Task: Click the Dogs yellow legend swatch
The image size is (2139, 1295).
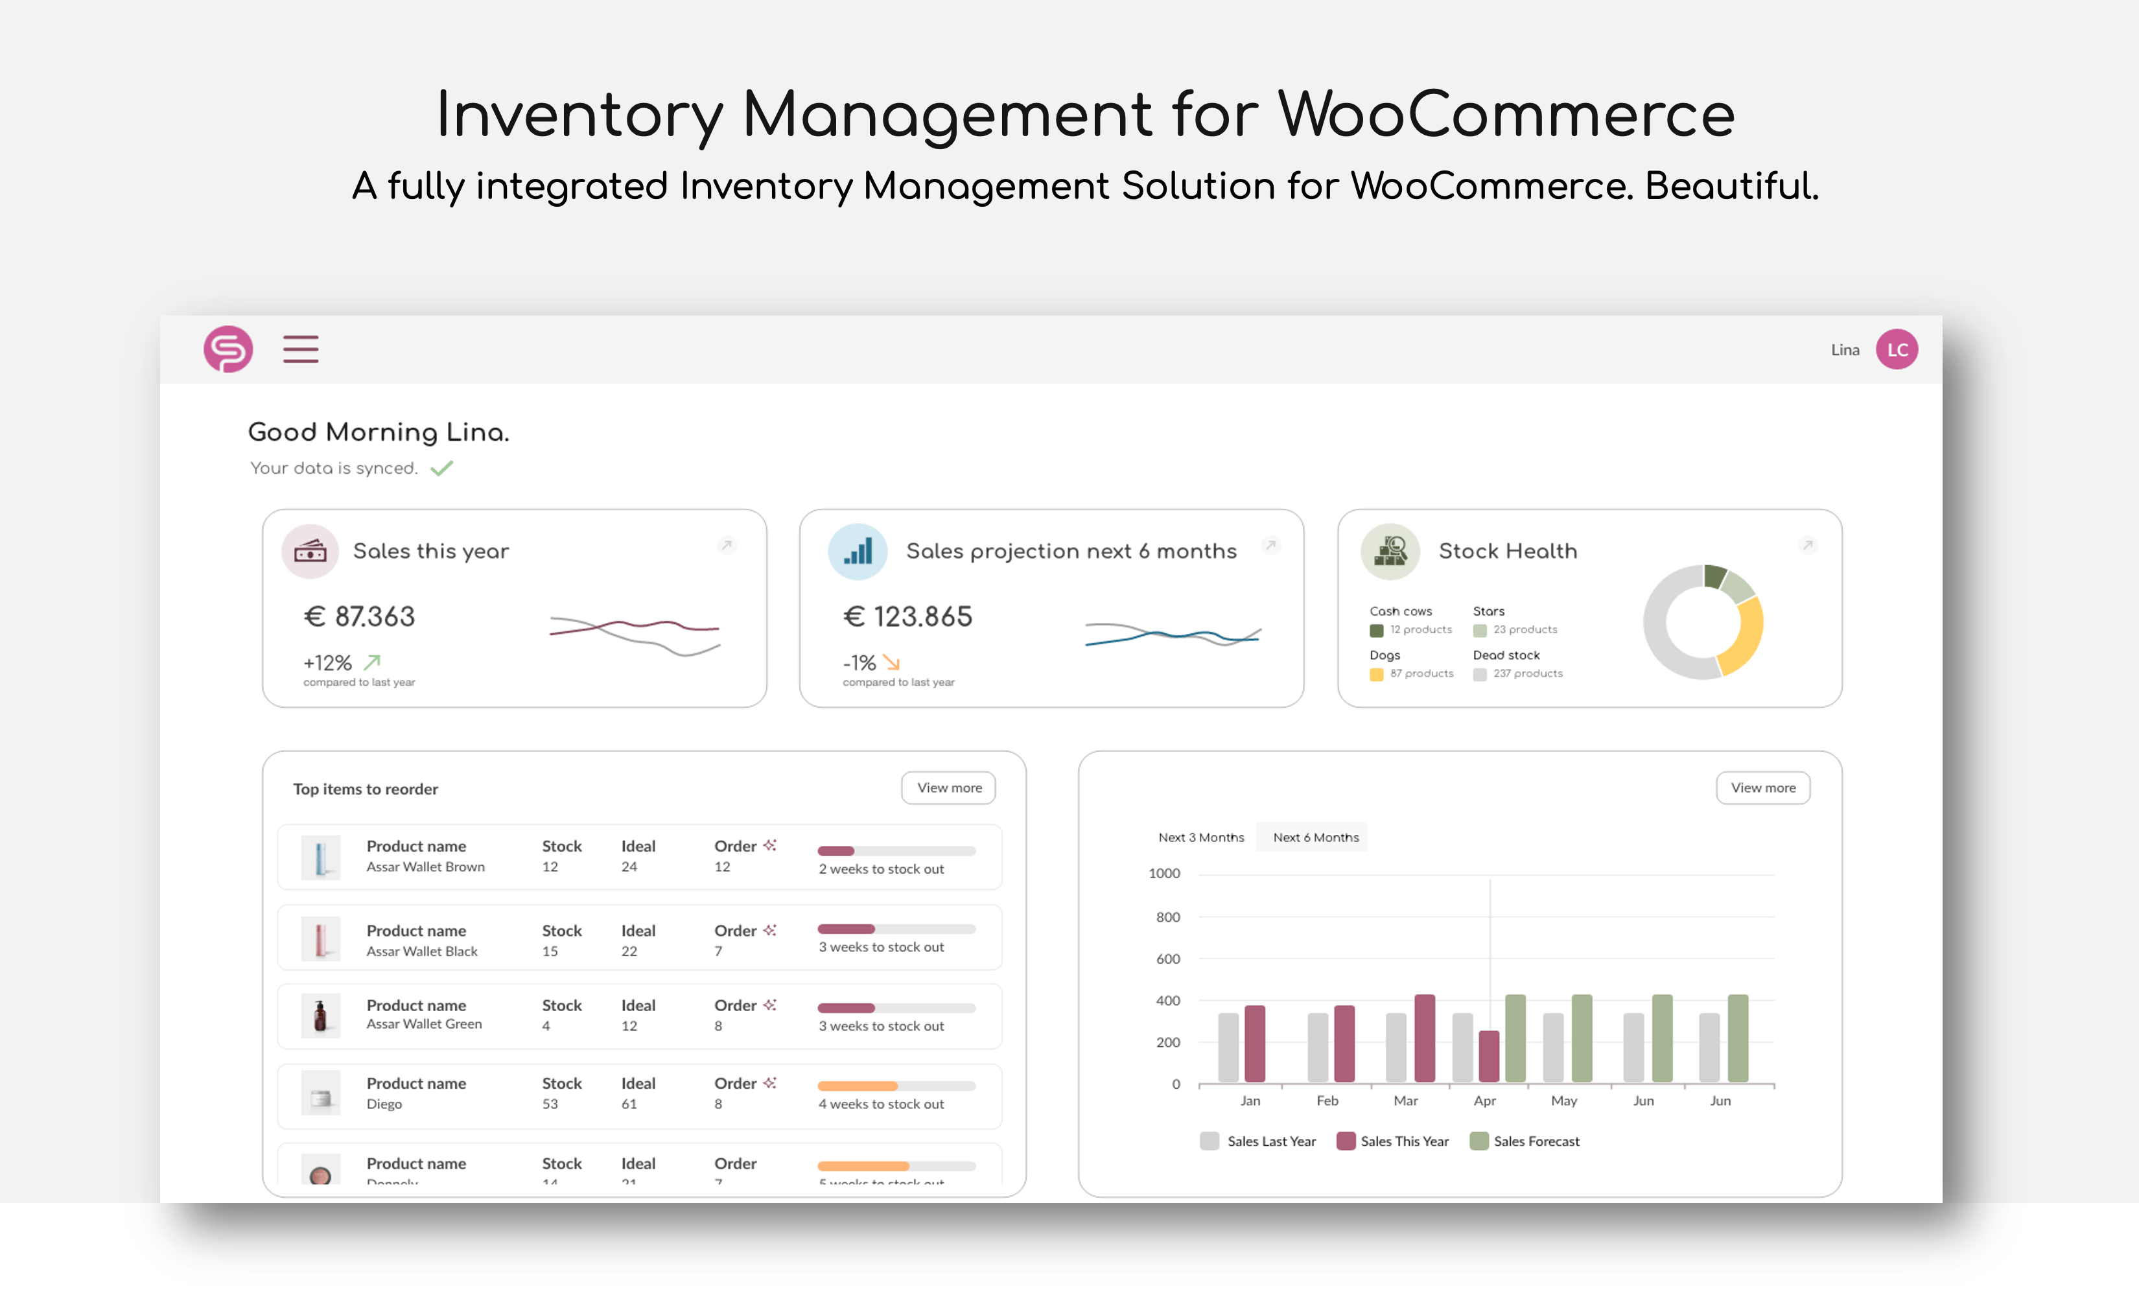Action: [x=1377, y=675]
